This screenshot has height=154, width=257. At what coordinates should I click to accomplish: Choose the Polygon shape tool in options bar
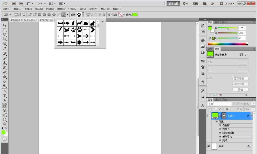(x=54, y=15)
